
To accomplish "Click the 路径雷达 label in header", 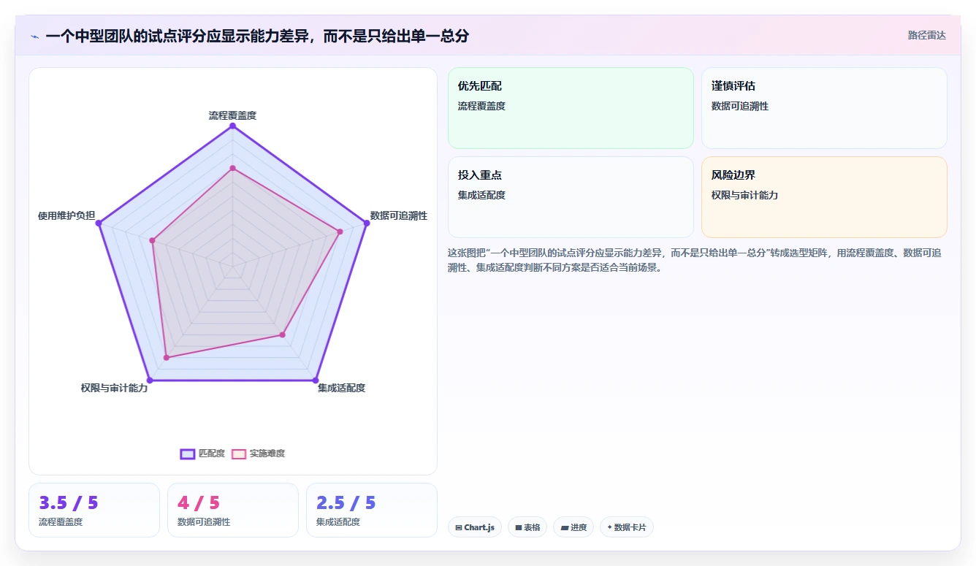I will click(926, 35).
